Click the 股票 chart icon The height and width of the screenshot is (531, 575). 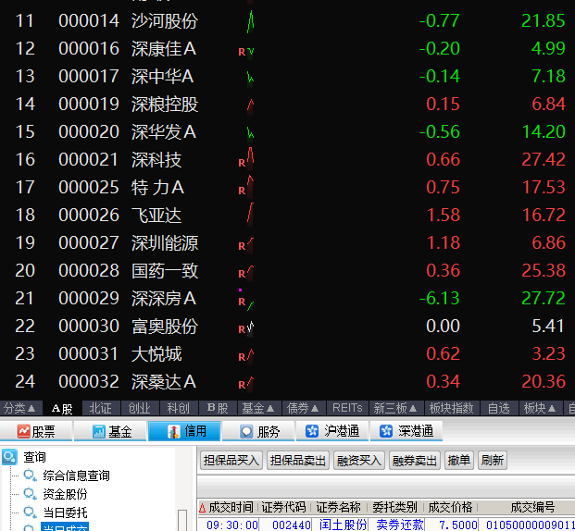click(23, 431)
